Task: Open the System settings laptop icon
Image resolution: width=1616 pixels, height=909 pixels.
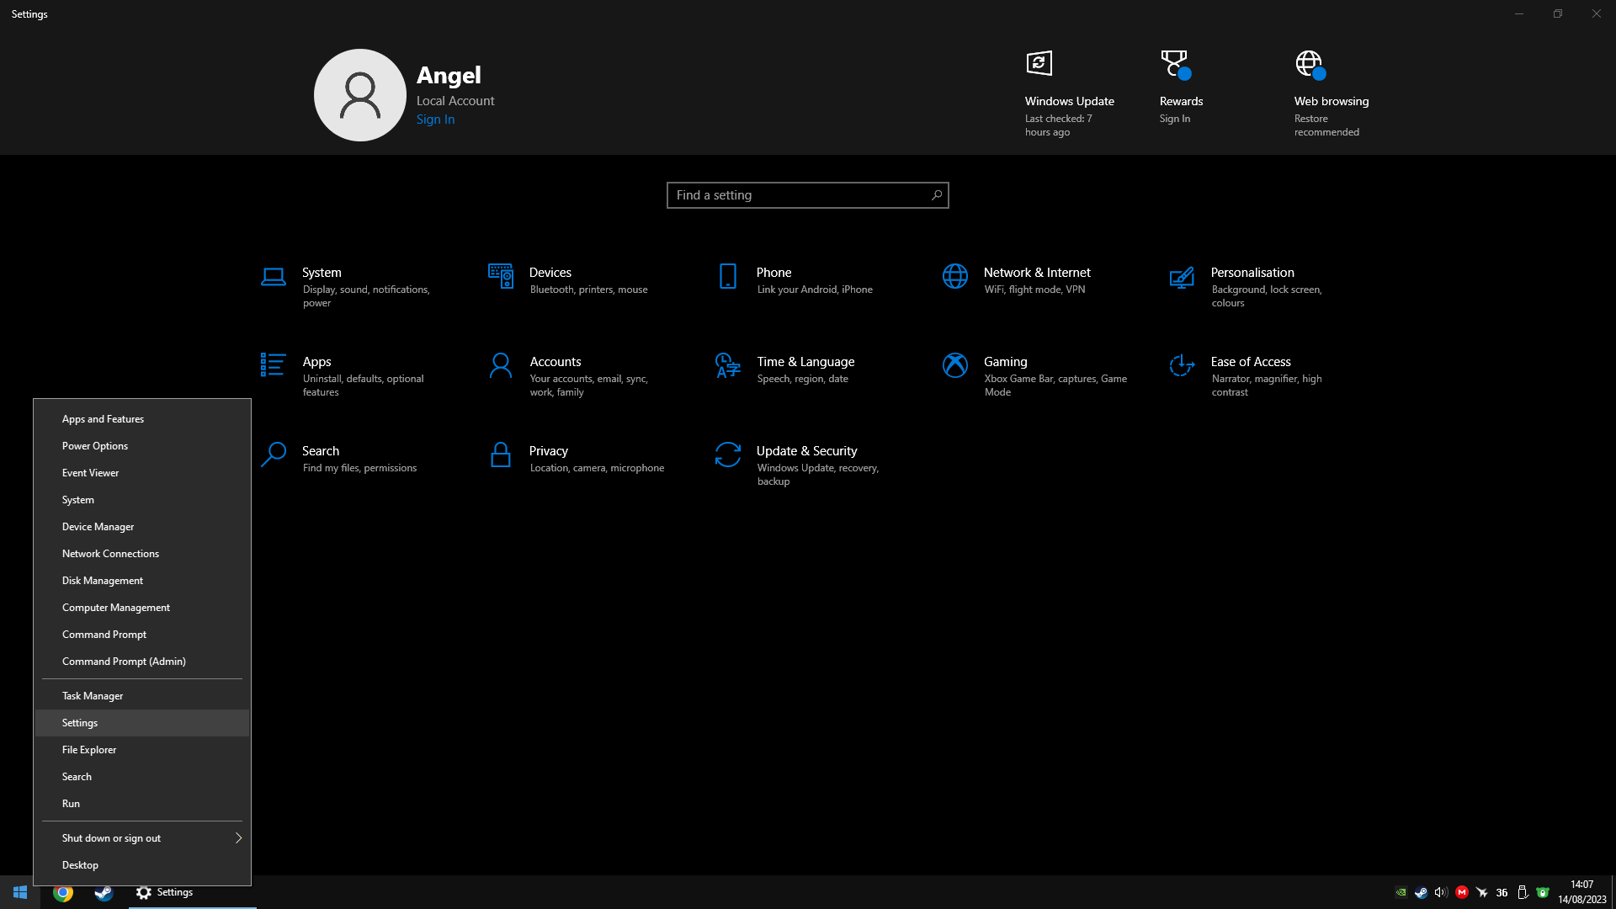Action: tap(273, 276)
